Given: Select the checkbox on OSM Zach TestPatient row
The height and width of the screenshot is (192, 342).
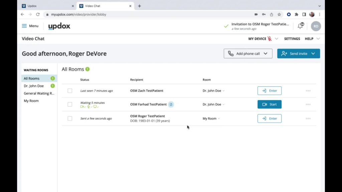Looking at the screenshot, I should click(x=70, y=90).
